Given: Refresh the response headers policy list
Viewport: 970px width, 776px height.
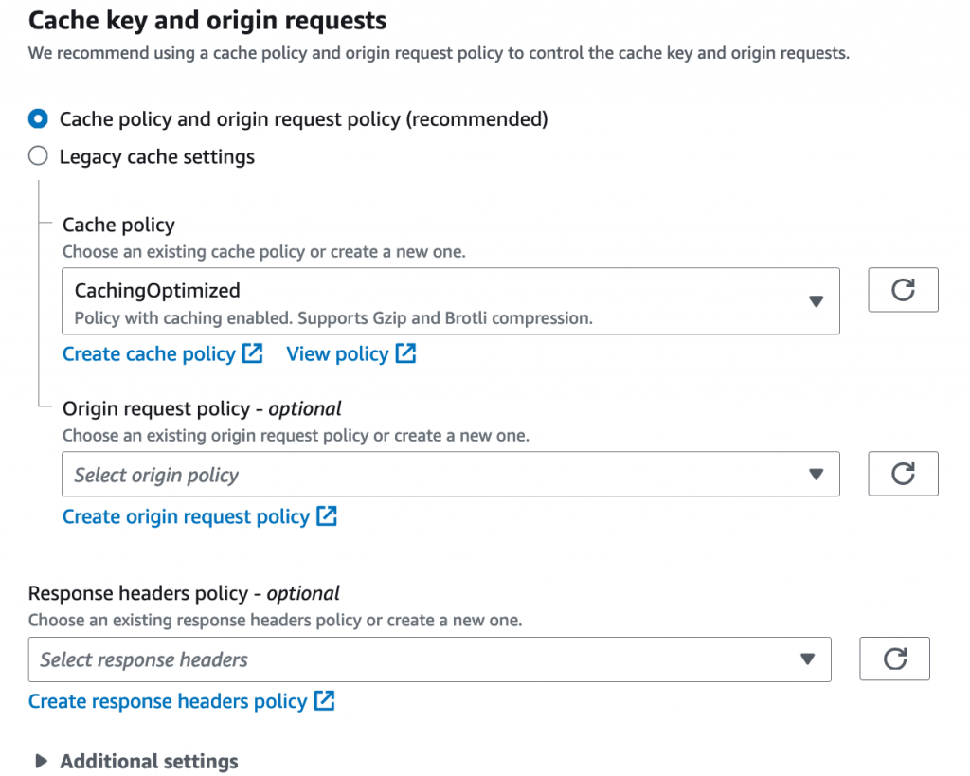Looking at the screenshot, I should pos(894,659).
